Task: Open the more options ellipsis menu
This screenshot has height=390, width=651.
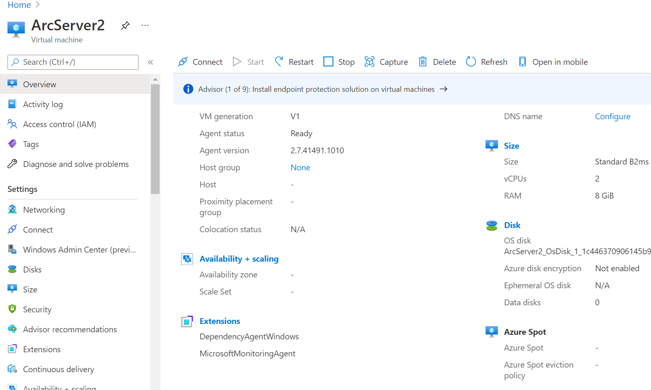Action: point(145,25)
